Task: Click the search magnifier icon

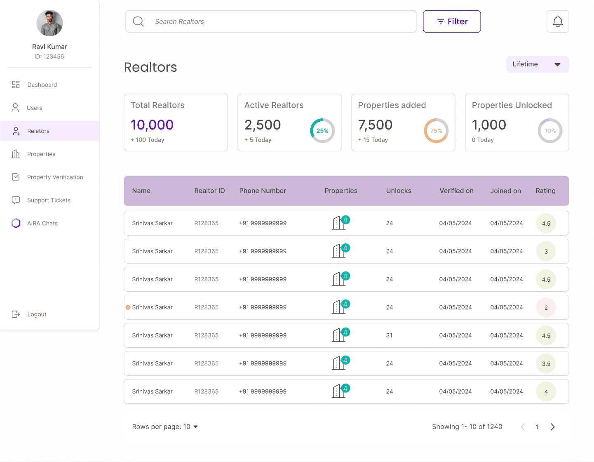Action: (x=139, y=21)
